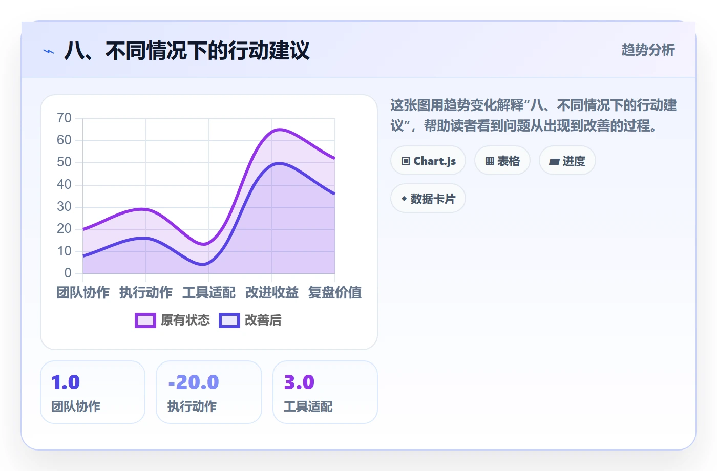The image size is (717, 471).
Task: Click the 团队协作 x-axis label on chart
Action: pyautogui.click(x=83, y=293)
